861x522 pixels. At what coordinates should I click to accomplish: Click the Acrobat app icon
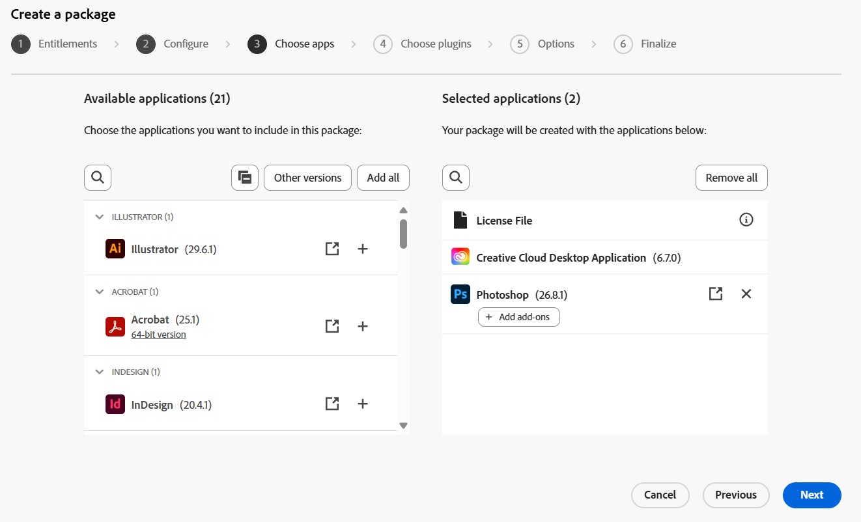pos(115,327)
